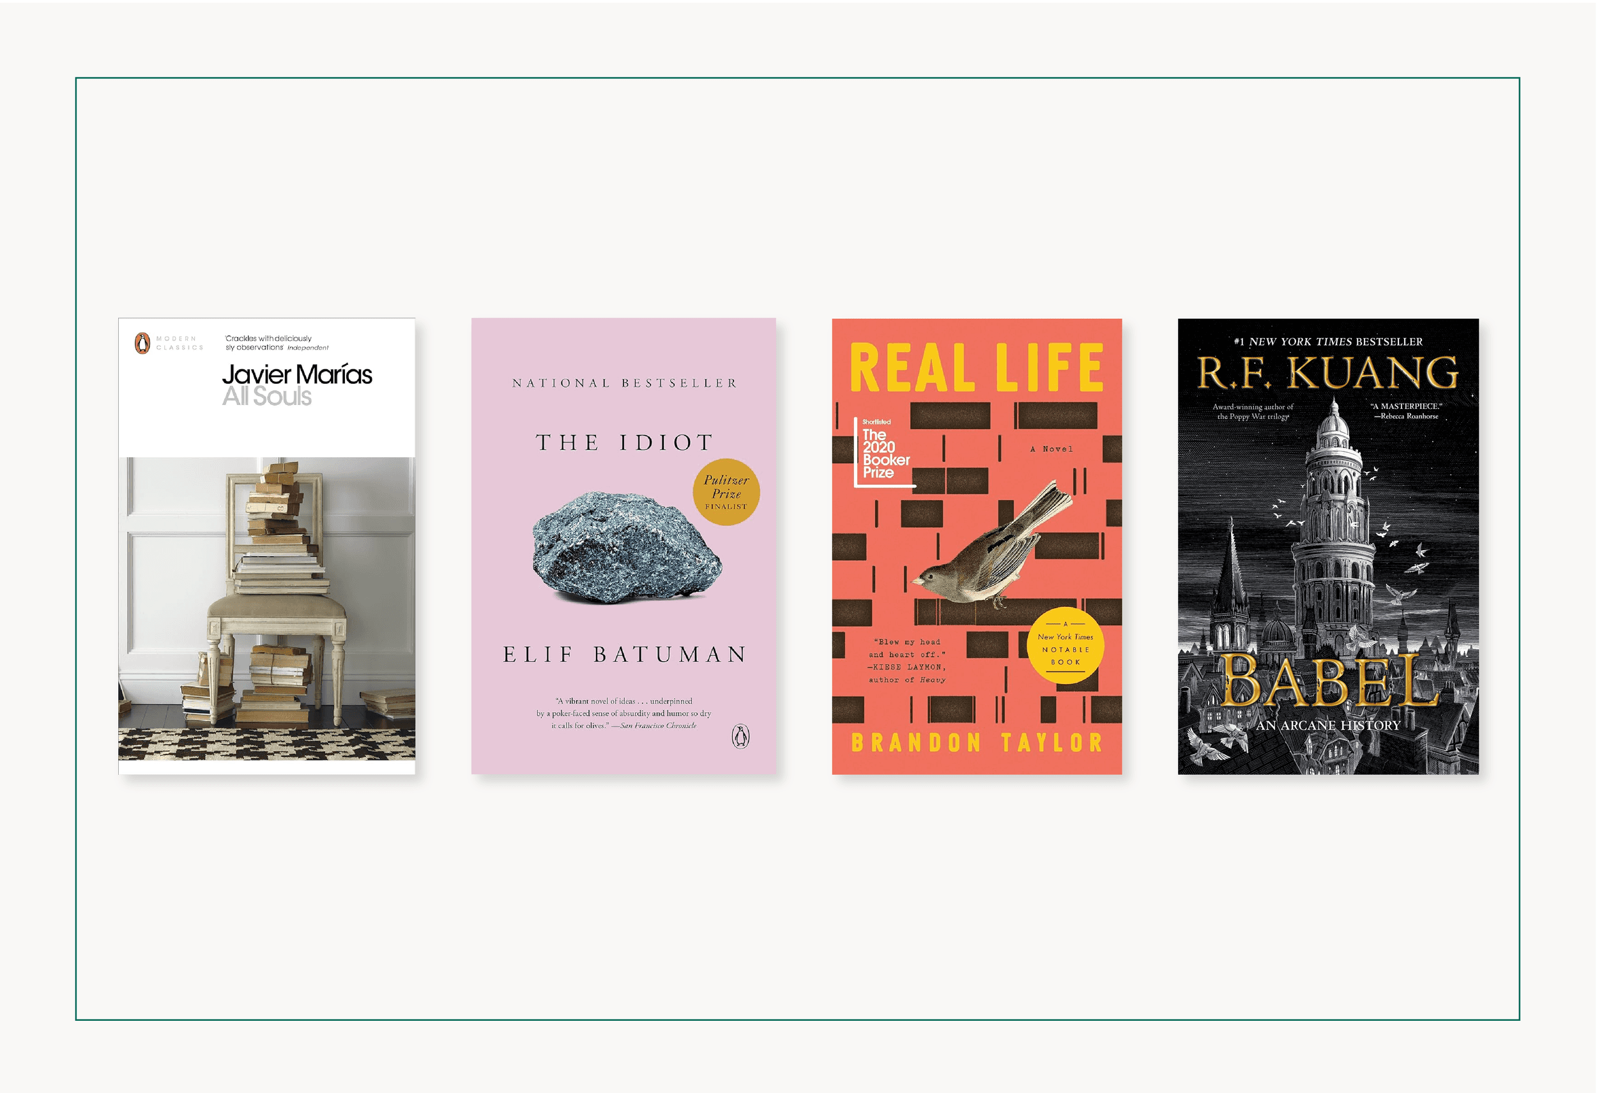The height and width of the screenshot is (1093, 1597).
Task: Click the 2020 Booker Prize shortlist emblem
Action: (x=884, y=452)
